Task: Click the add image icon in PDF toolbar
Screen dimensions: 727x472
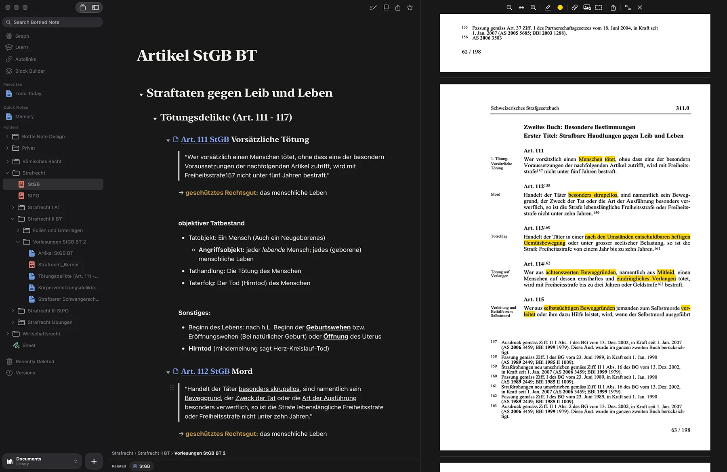Action: 587,7
